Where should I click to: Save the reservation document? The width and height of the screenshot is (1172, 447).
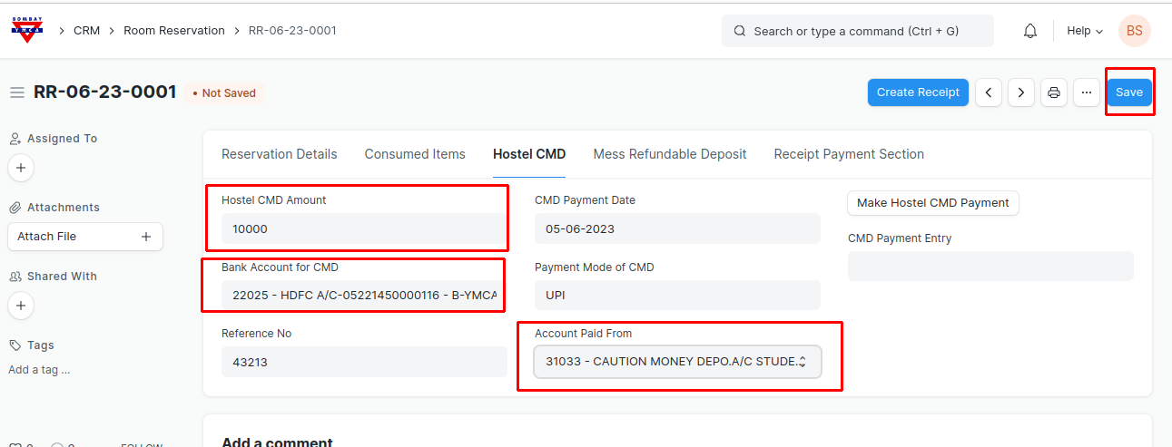click(x=1128, y=92)
